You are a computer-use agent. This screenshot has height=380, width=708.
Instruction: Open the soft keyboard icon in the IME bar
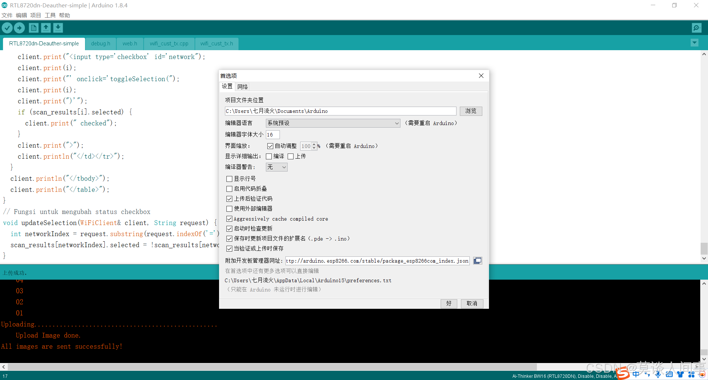669,374
